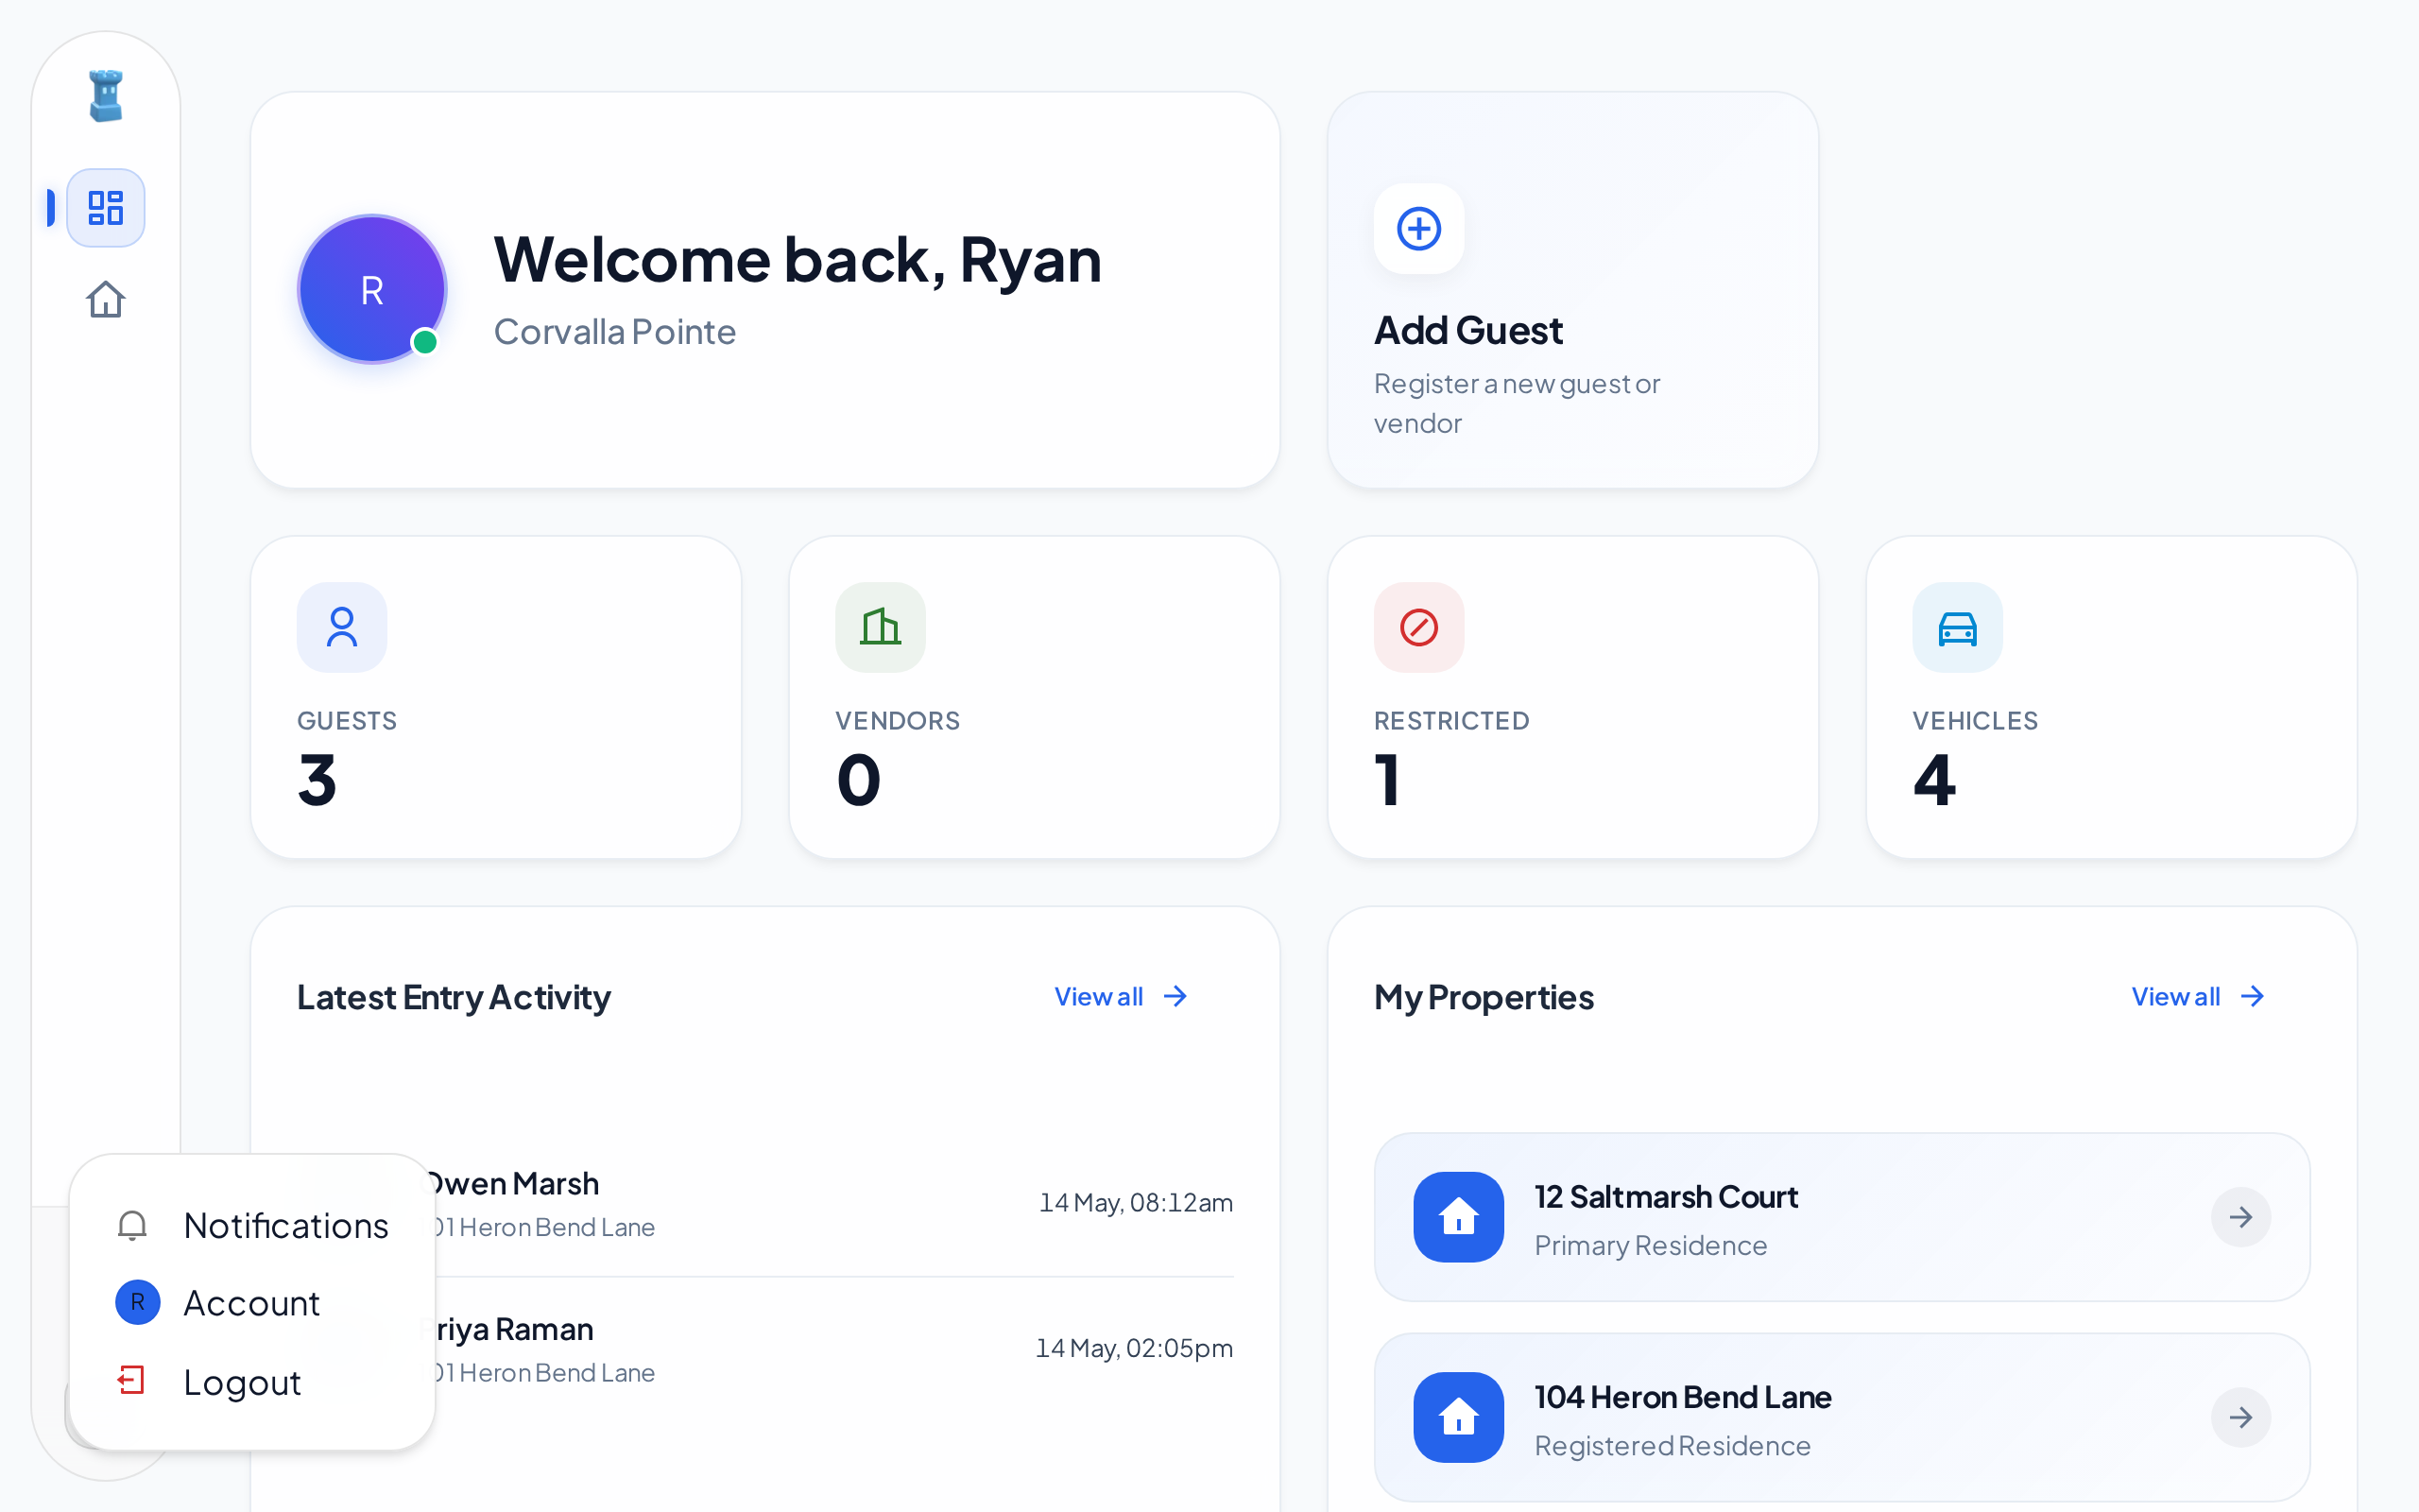Open the Restricted count 1
The image size is (2419, 1512).
point(1386,780)
